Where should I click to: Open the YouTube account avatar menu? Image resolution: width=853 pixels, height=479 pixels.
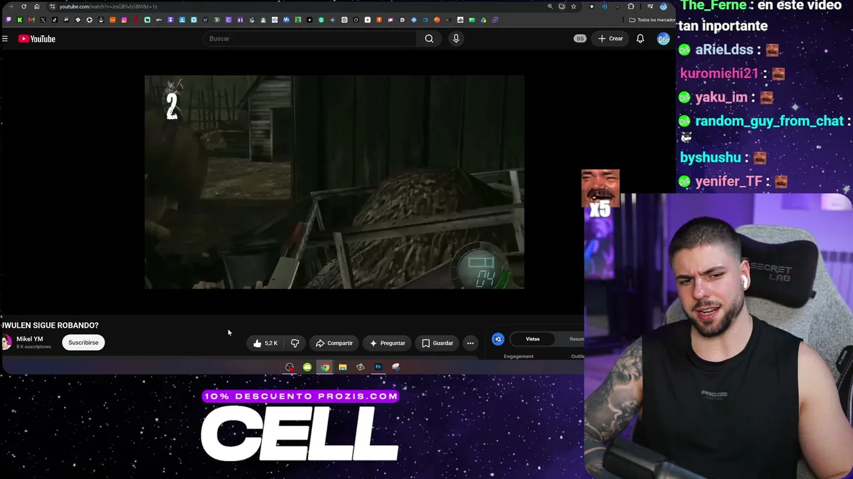pos(663,39)
